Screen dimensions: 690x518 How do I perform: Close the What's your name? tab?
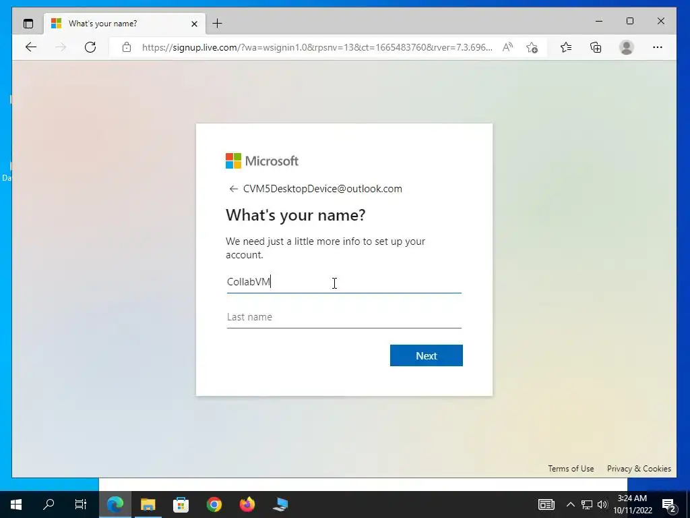pos(194,24)
